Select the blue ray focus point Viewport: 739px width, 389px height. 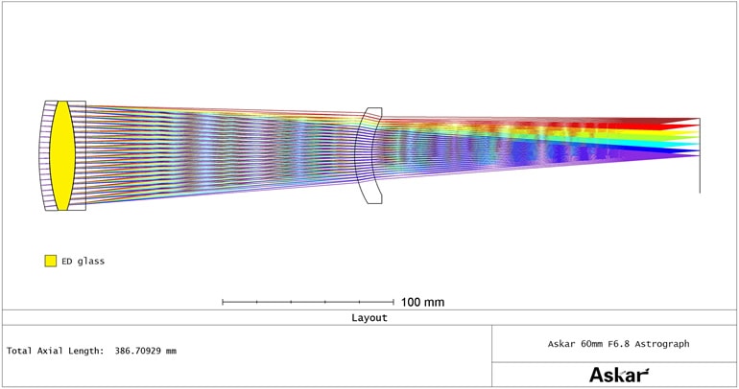click(695, 150)
